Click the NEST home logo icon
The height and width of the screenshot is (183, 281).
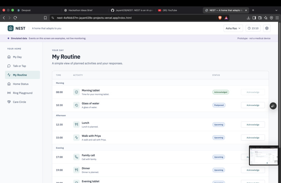(10, 28)
